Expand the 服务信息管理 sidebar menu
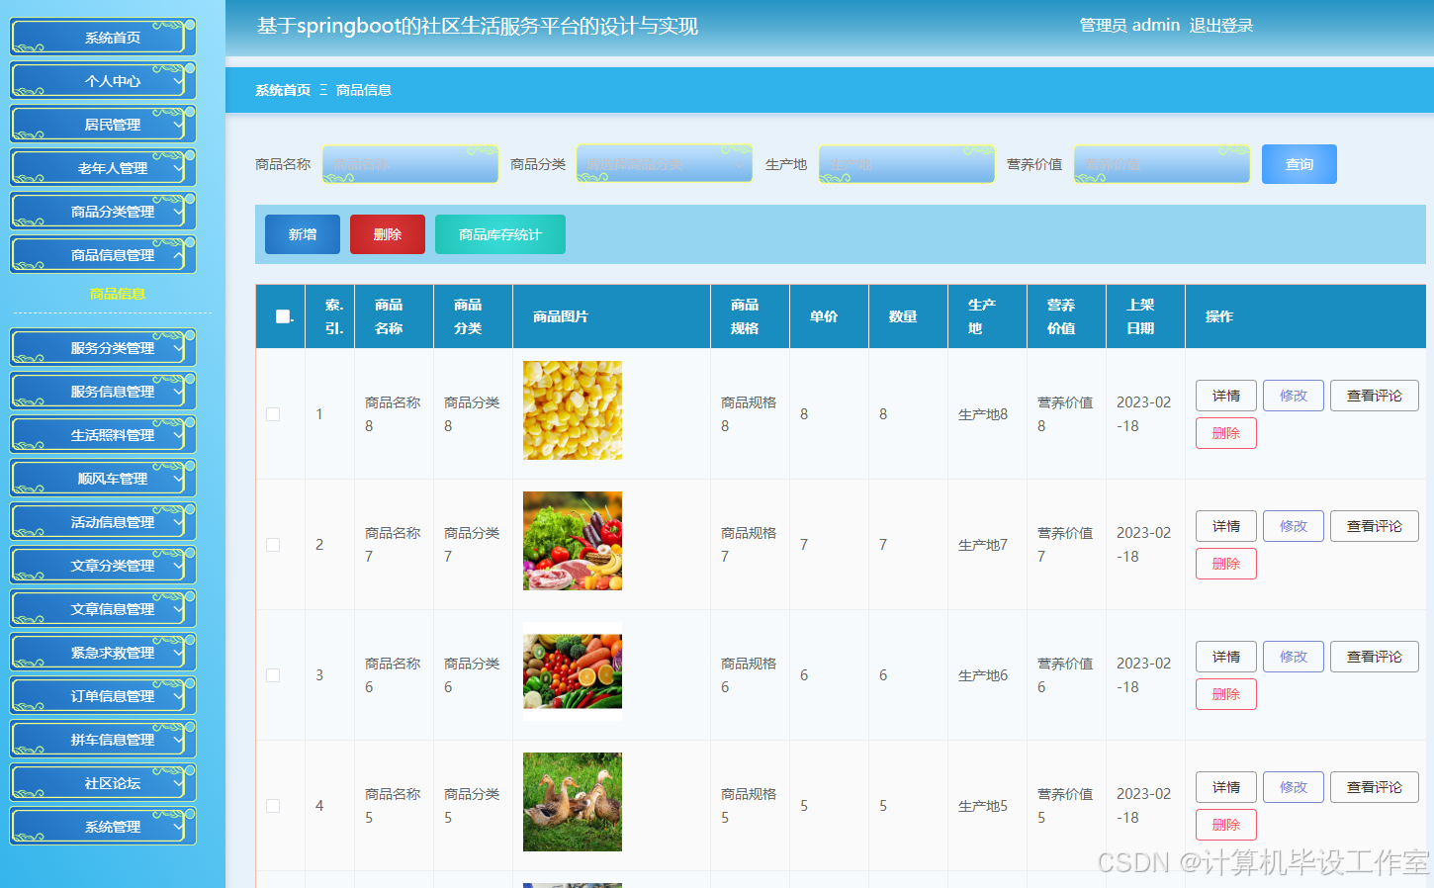Viewport: 1434px width, 888px height. [x=103, y=391]
